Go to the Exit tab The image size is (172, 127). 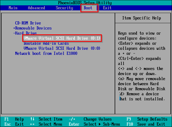coord(107,8)
